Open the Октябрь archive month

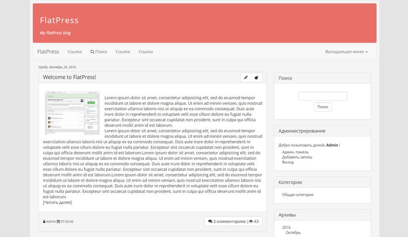293,232
